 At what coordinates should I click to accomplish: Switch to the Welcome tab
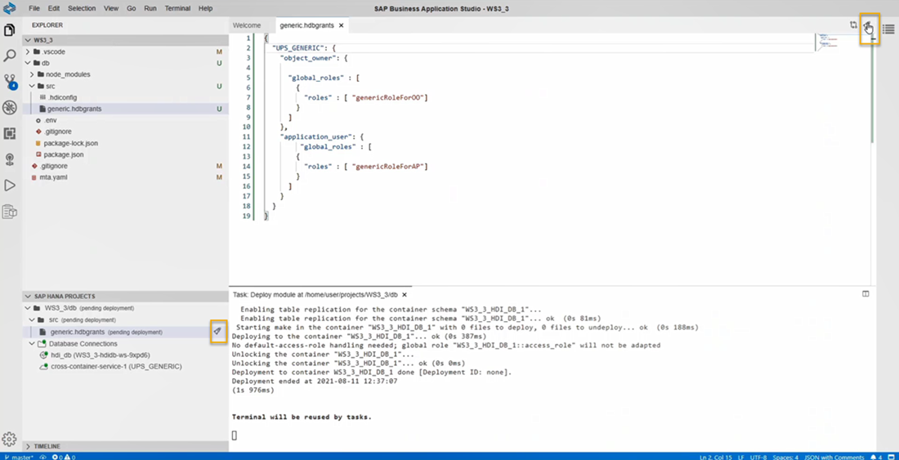click(247, 26)
